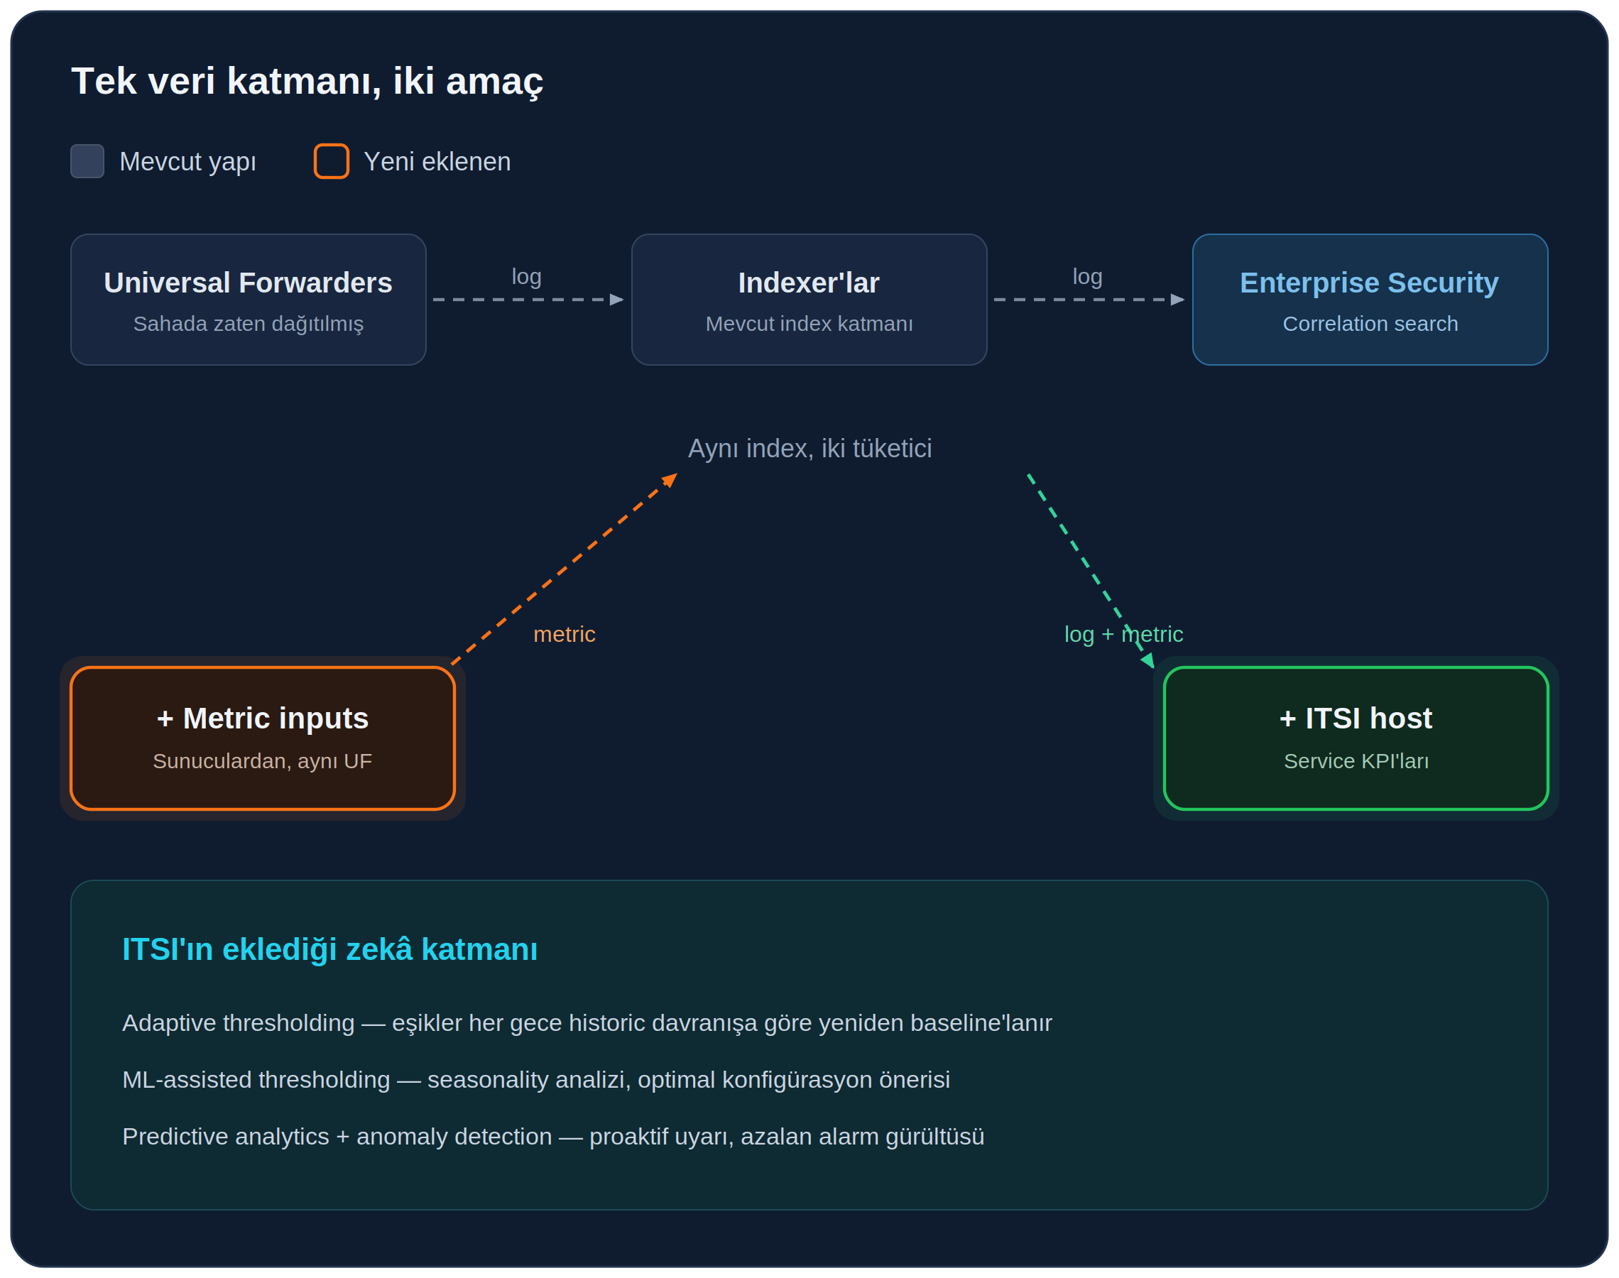This screenshot has height=1278, width=1619.
Task: Click the Adaptive thresholding line
Action: (587, 1023)
